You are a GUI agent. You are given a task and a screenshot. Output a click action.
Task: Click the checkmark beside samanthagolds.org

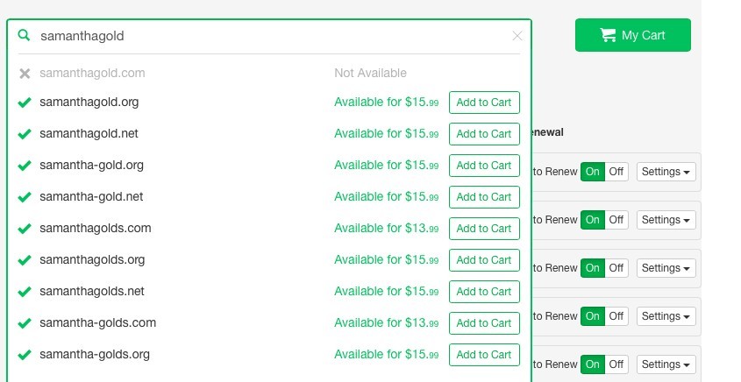point(25,260)
